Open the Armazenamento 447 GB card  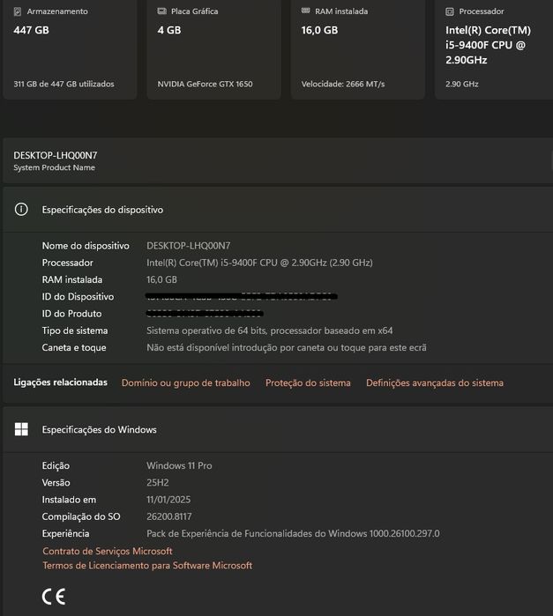(70, 48)
